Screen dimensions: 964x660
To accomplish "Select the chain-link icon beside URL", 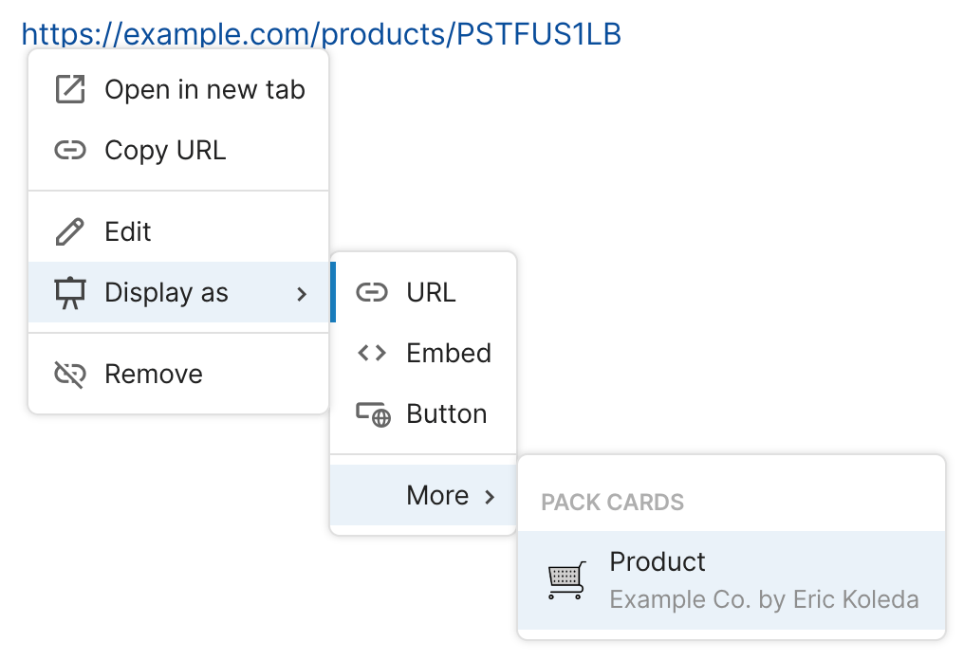I will click(x=373, y=292).
